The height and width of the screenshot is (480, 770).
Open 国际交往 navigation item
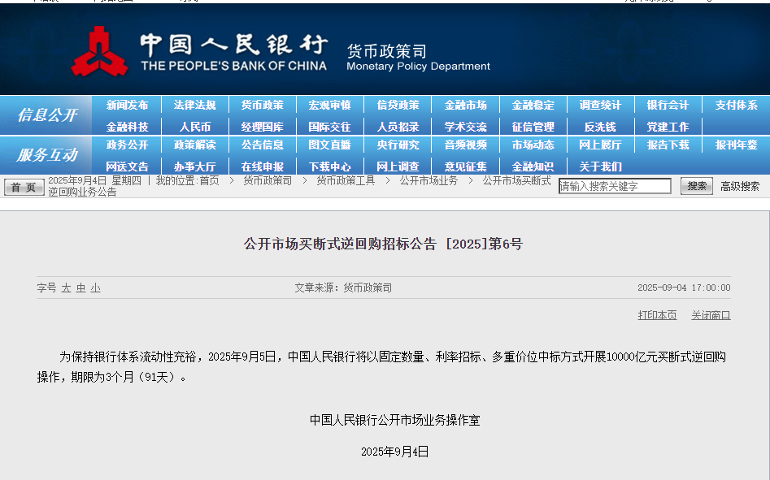click(x=329, y=127)
